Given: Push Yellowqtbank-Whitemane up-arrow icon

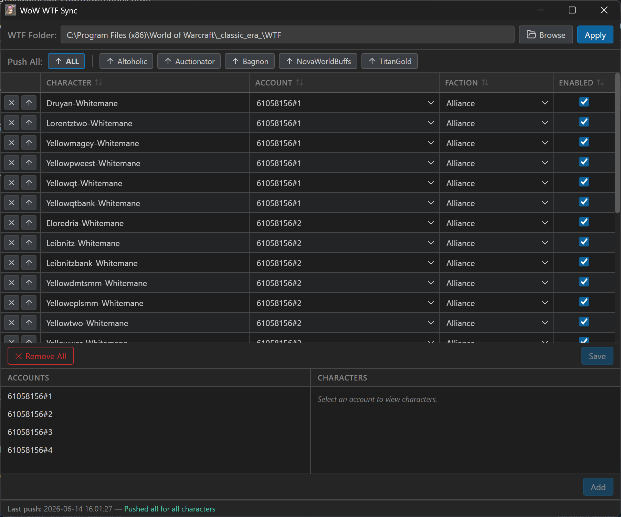Looking at the screenshot, I should click(x=29, y=203).
